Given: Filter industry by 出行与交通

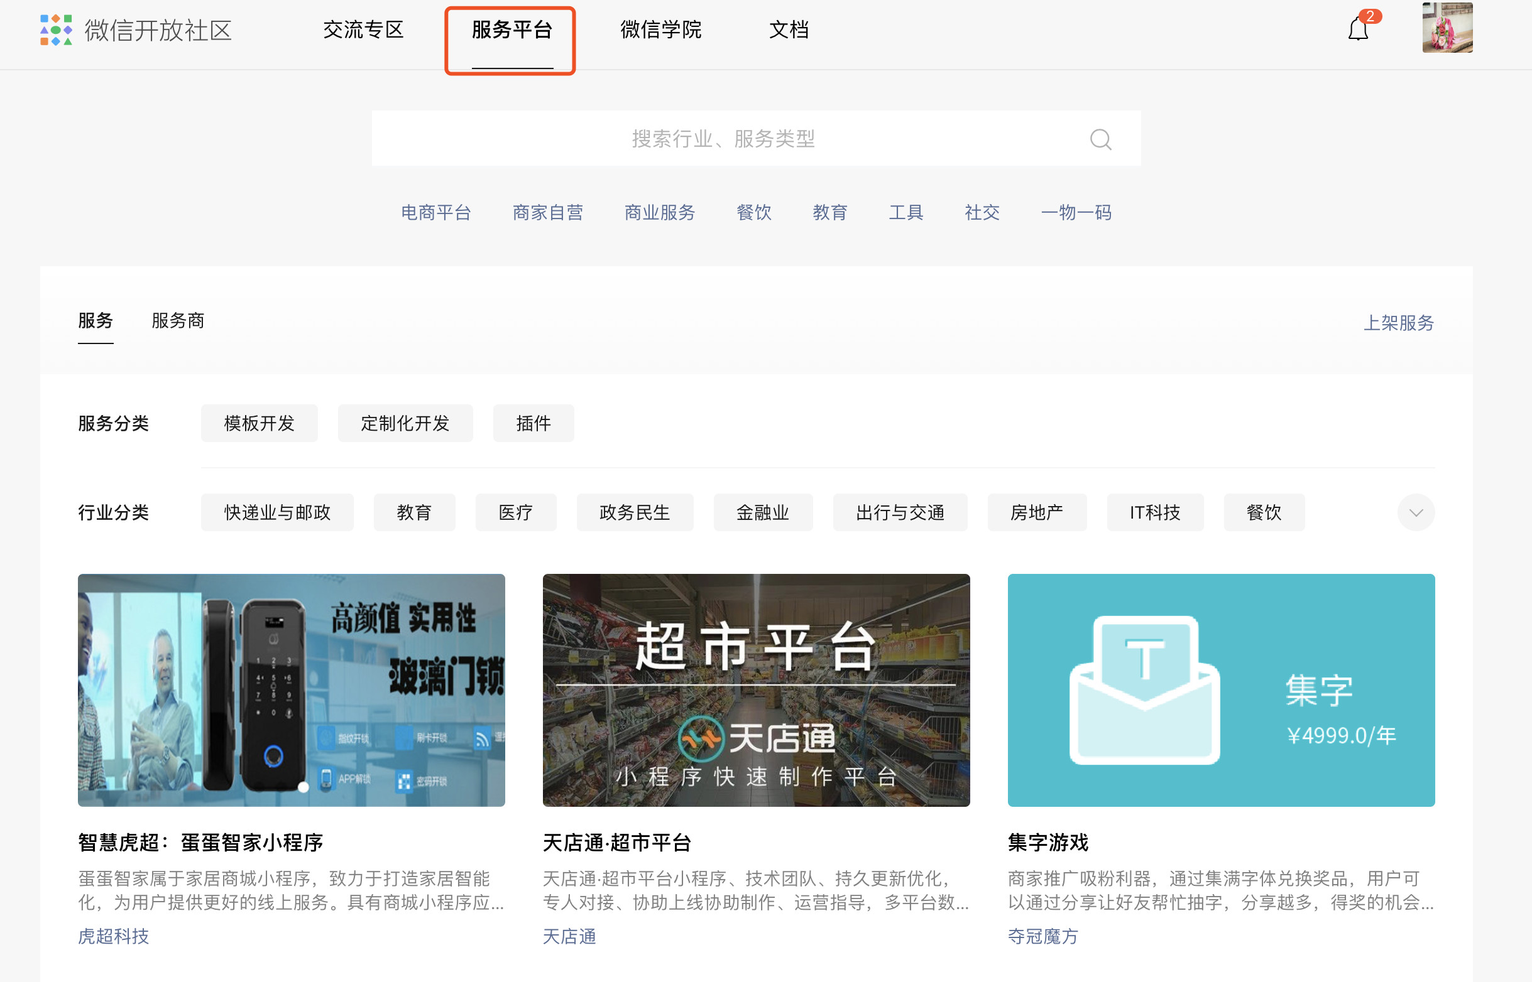Looking at the screenshot, I should click(900, 513).
